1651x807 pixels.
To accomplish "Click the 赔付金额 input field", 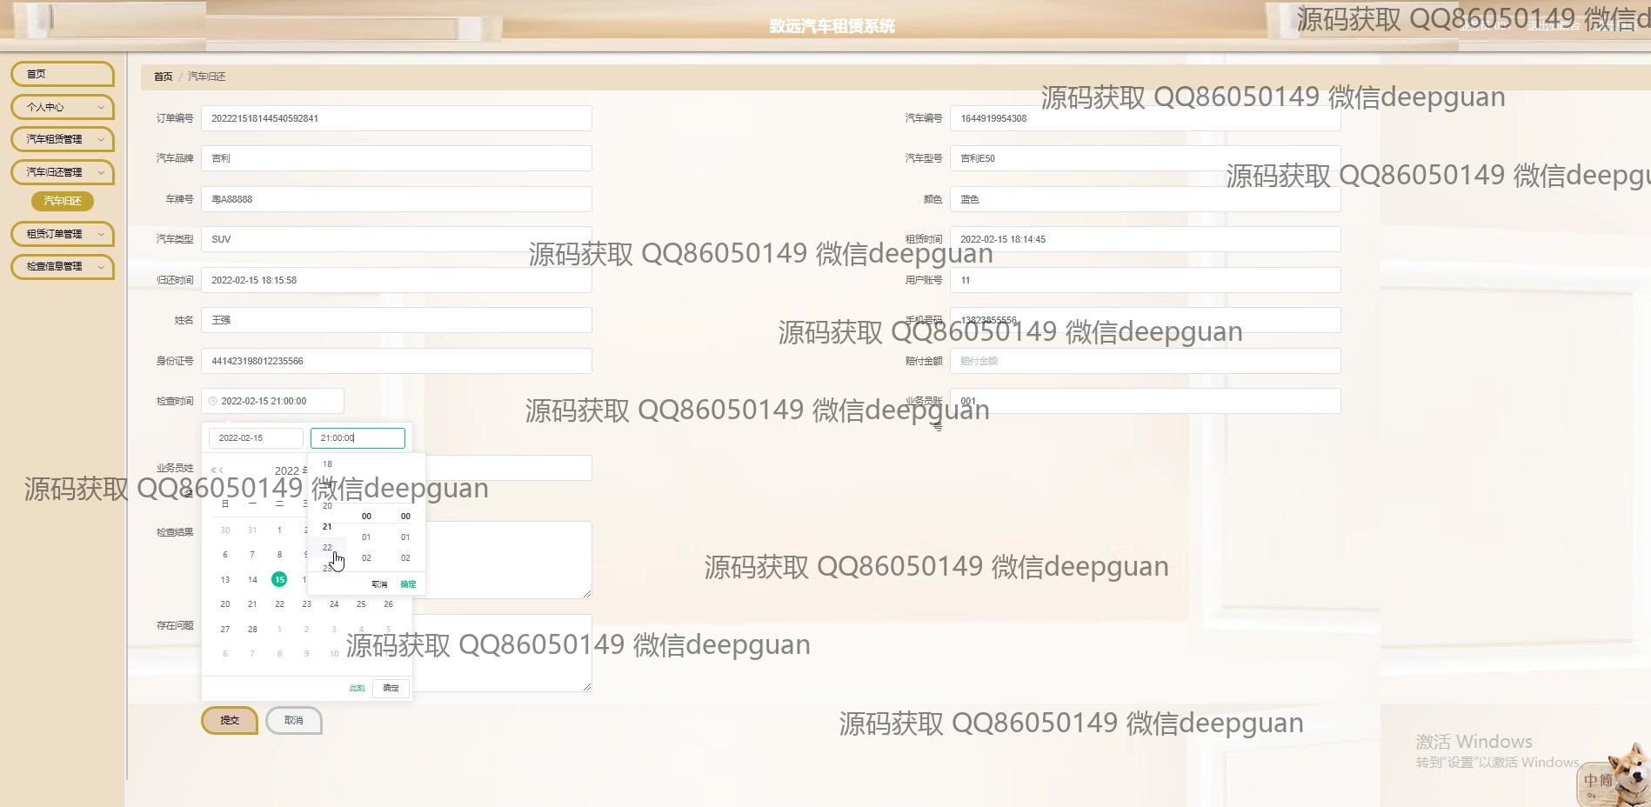I will click(x=1145, y=361).
